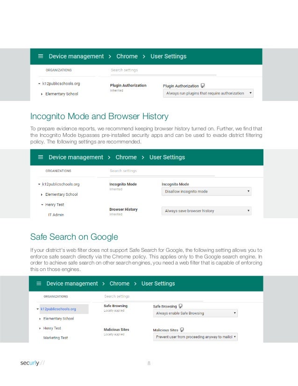Select Henry Test in Safe Browsing org tree
Viewport: 298px width, 386px height.
click(x=52, y=328)
